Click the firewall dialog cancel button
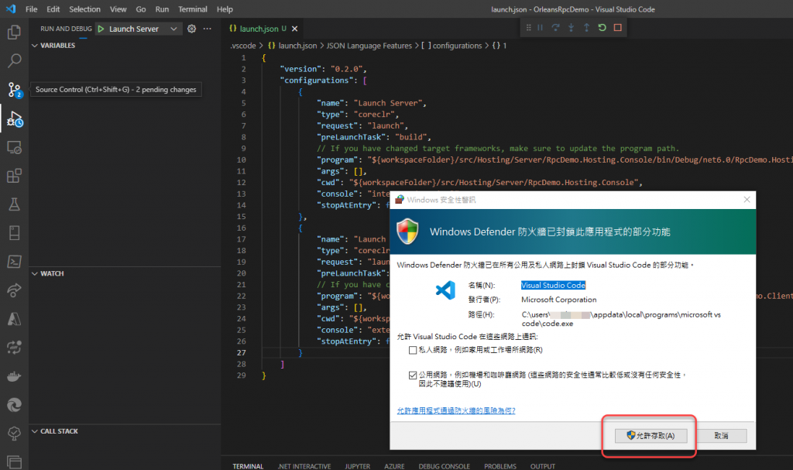Image resolution: width=793 pixels, height=470 pixels. (x=721, y=436)
